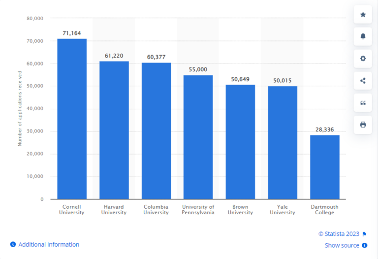Click the 60,000 y-axis tick label
The image size is (378, 259).
point(35,64)
